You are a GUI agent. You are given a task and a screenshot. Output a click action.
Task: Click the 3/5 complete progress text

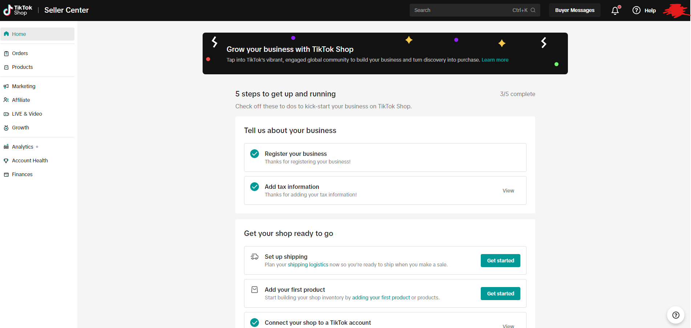tap(517, 94)
